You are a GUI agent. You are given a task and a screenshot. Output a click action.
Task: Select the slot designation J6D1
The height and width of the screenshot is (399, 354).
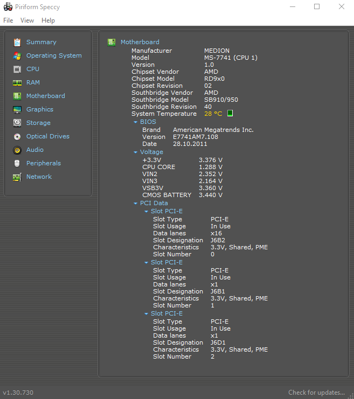tap(218, 342)
